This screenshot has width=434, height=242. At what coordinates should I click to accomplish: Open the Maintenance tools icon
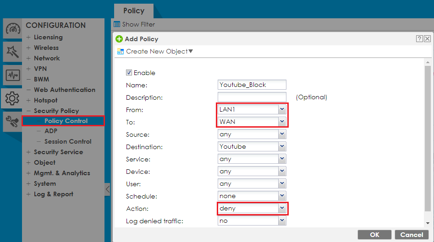(x=12, y=121)
